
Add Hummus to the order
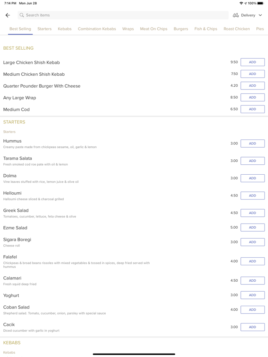pyautogui.click(x=252, y=143)
